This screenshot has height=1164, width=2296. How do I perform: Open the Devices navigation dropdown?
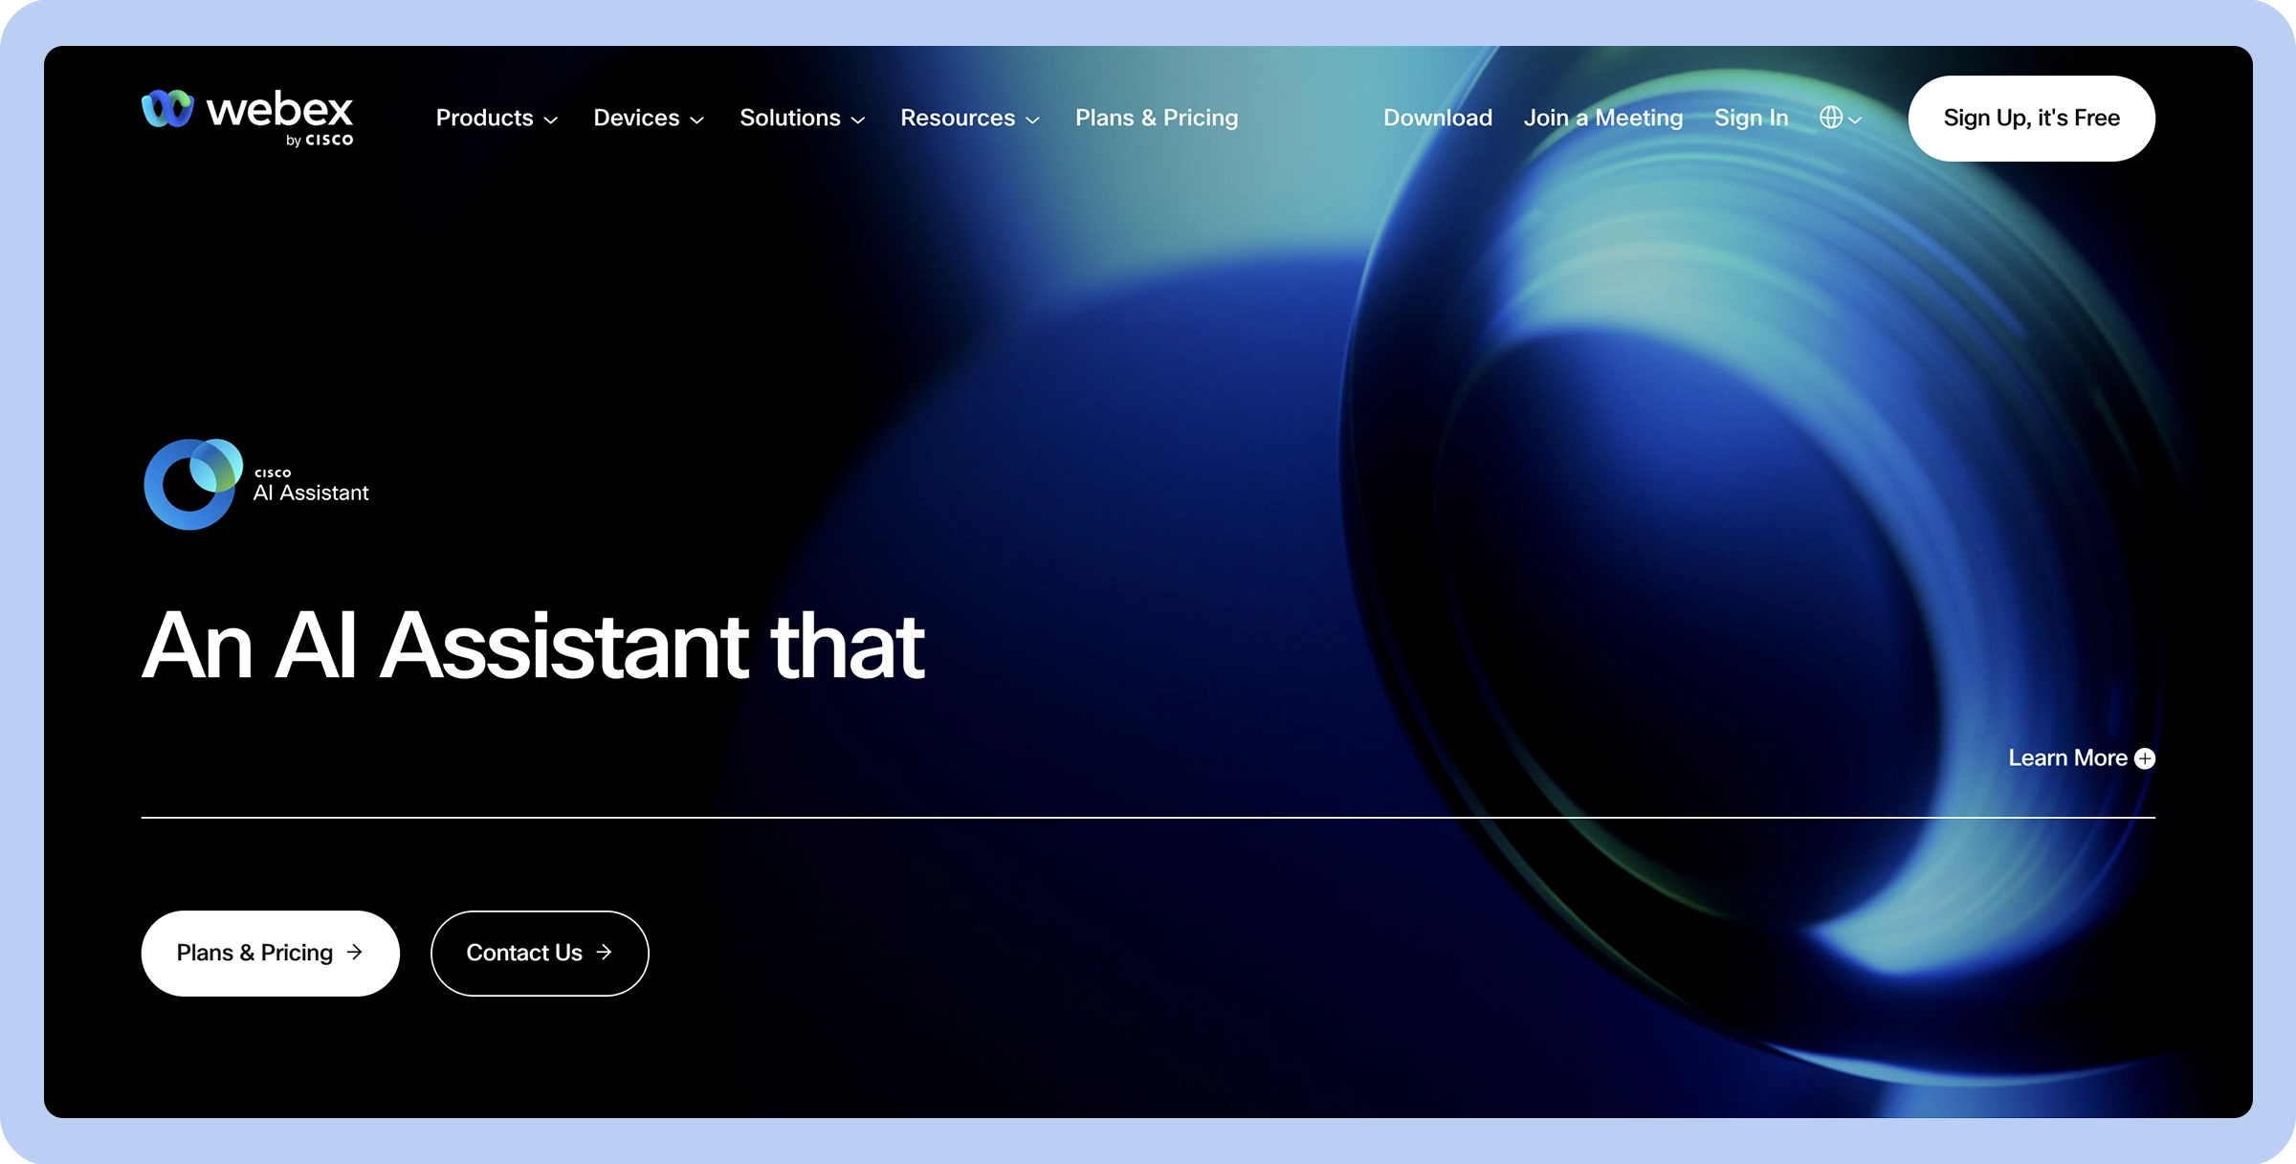648,118
